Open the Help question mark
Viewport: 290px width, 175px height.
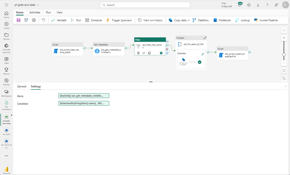pos(267,5)
